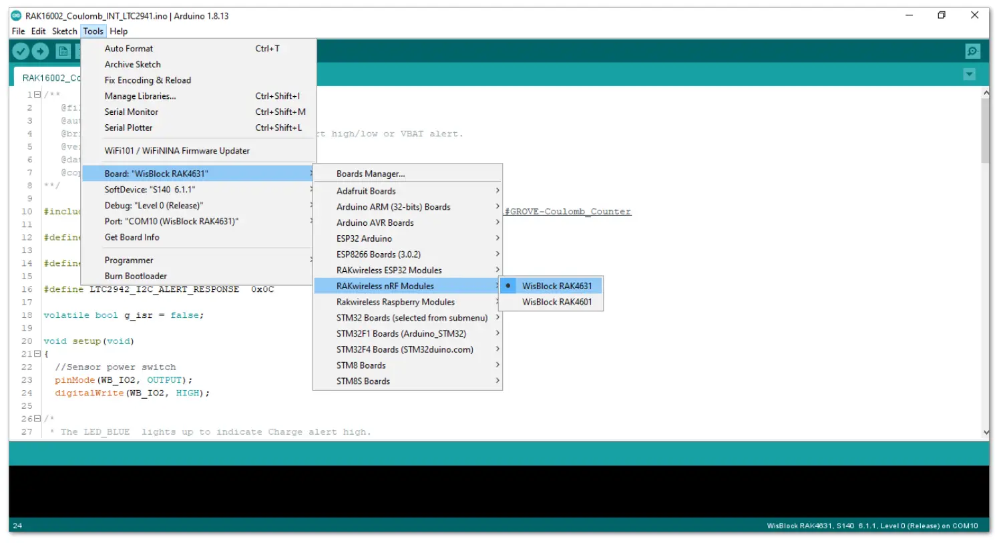Open the Edit menu

(x=39, y=31)
